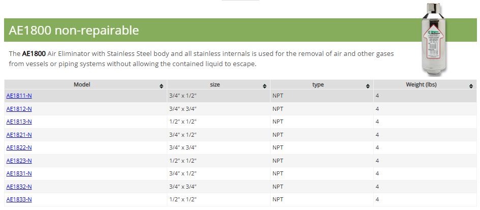The image size is (480, 210).
Task: Sort table by size column arrows
Action: point(264,85)
